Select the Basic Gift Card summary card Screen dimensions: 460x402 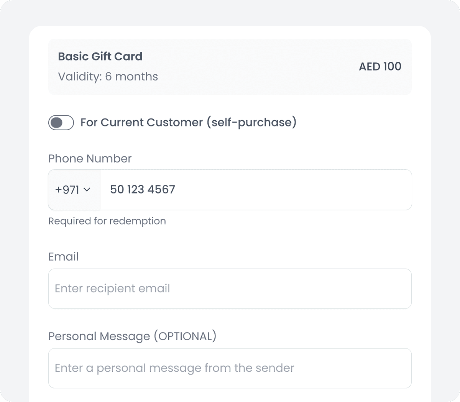(x=229, y=66)
